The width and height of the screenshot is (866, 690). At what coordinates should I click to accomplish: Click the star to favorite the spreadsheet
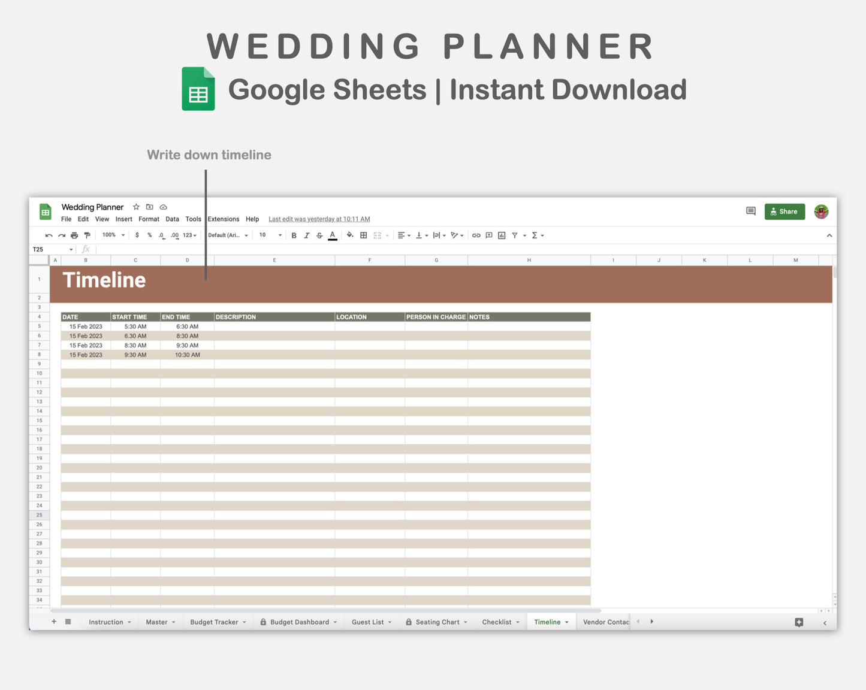[136, 207]
